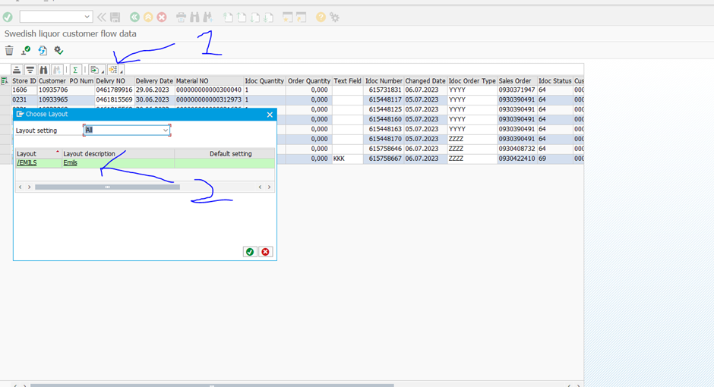Click the Sort ascending icon in ALV toolbar

16,70
